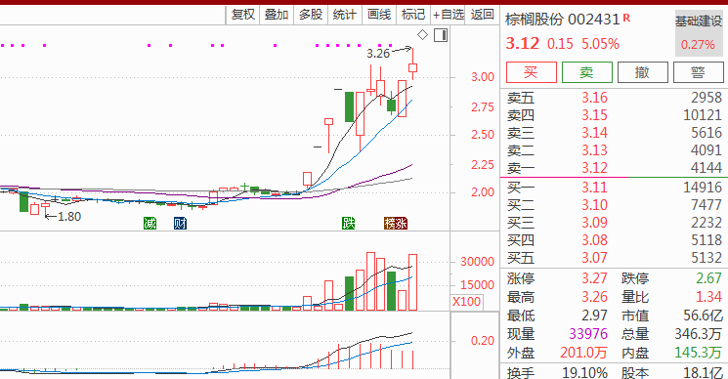
Task: Click the R badge next to stock code
Action: tap(626, 18)
